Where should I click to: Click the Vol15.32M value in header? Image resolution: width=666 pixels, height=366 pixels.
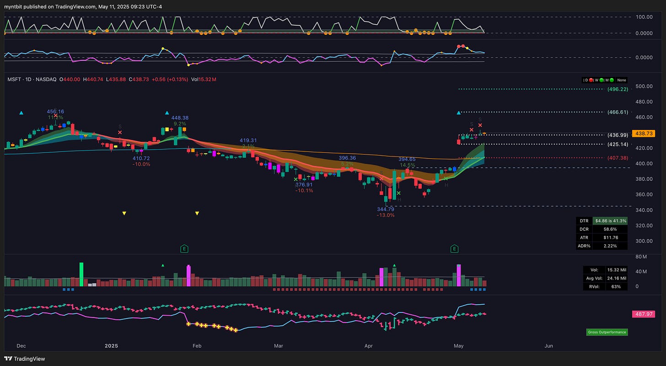pos(204,80)
